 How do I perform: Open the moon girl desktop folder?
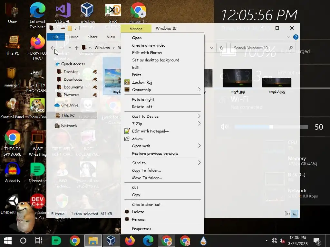point(13,77)
